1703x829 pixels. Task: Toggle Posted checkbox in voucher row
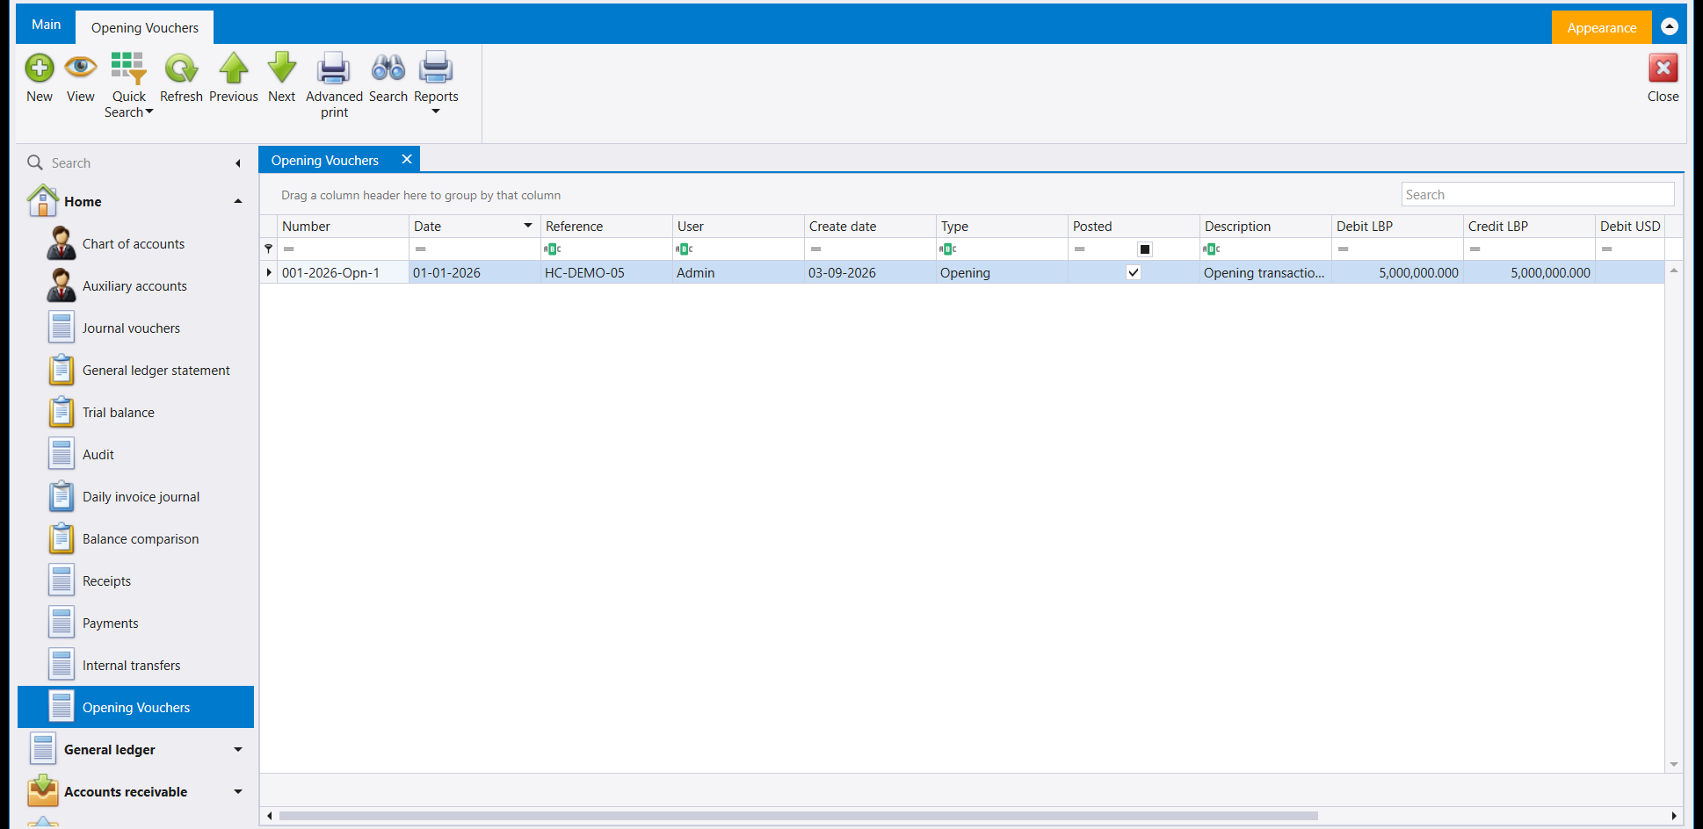click(1134, 273)
